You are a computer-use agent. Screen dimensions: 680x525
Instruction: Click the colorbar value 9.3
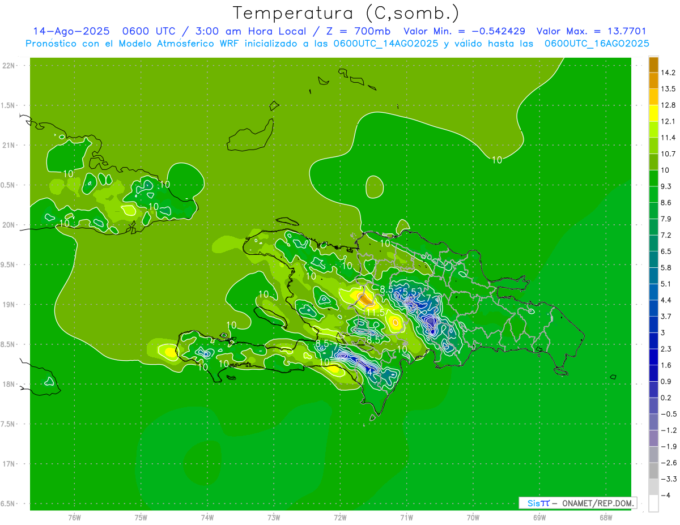[666, 186]
